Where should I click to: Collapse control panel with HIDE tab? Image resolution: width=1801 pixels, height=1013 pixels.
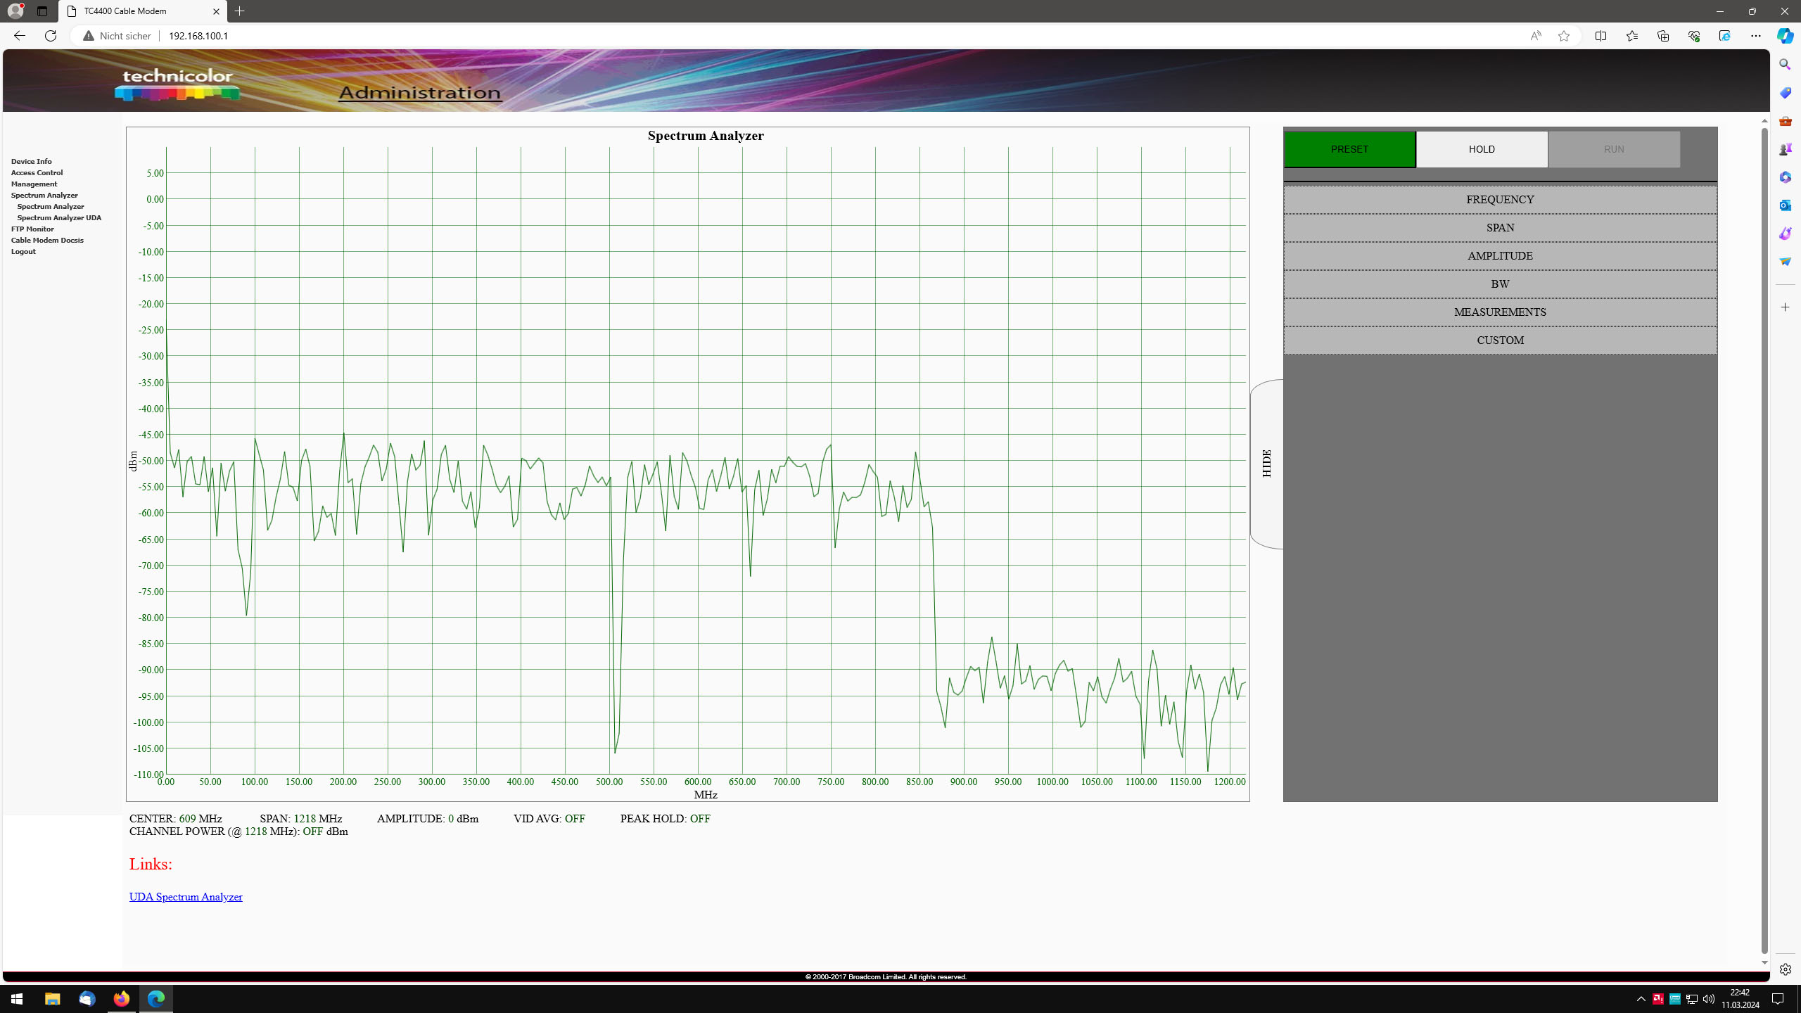pyautogui.click(x=1267, y=464)
